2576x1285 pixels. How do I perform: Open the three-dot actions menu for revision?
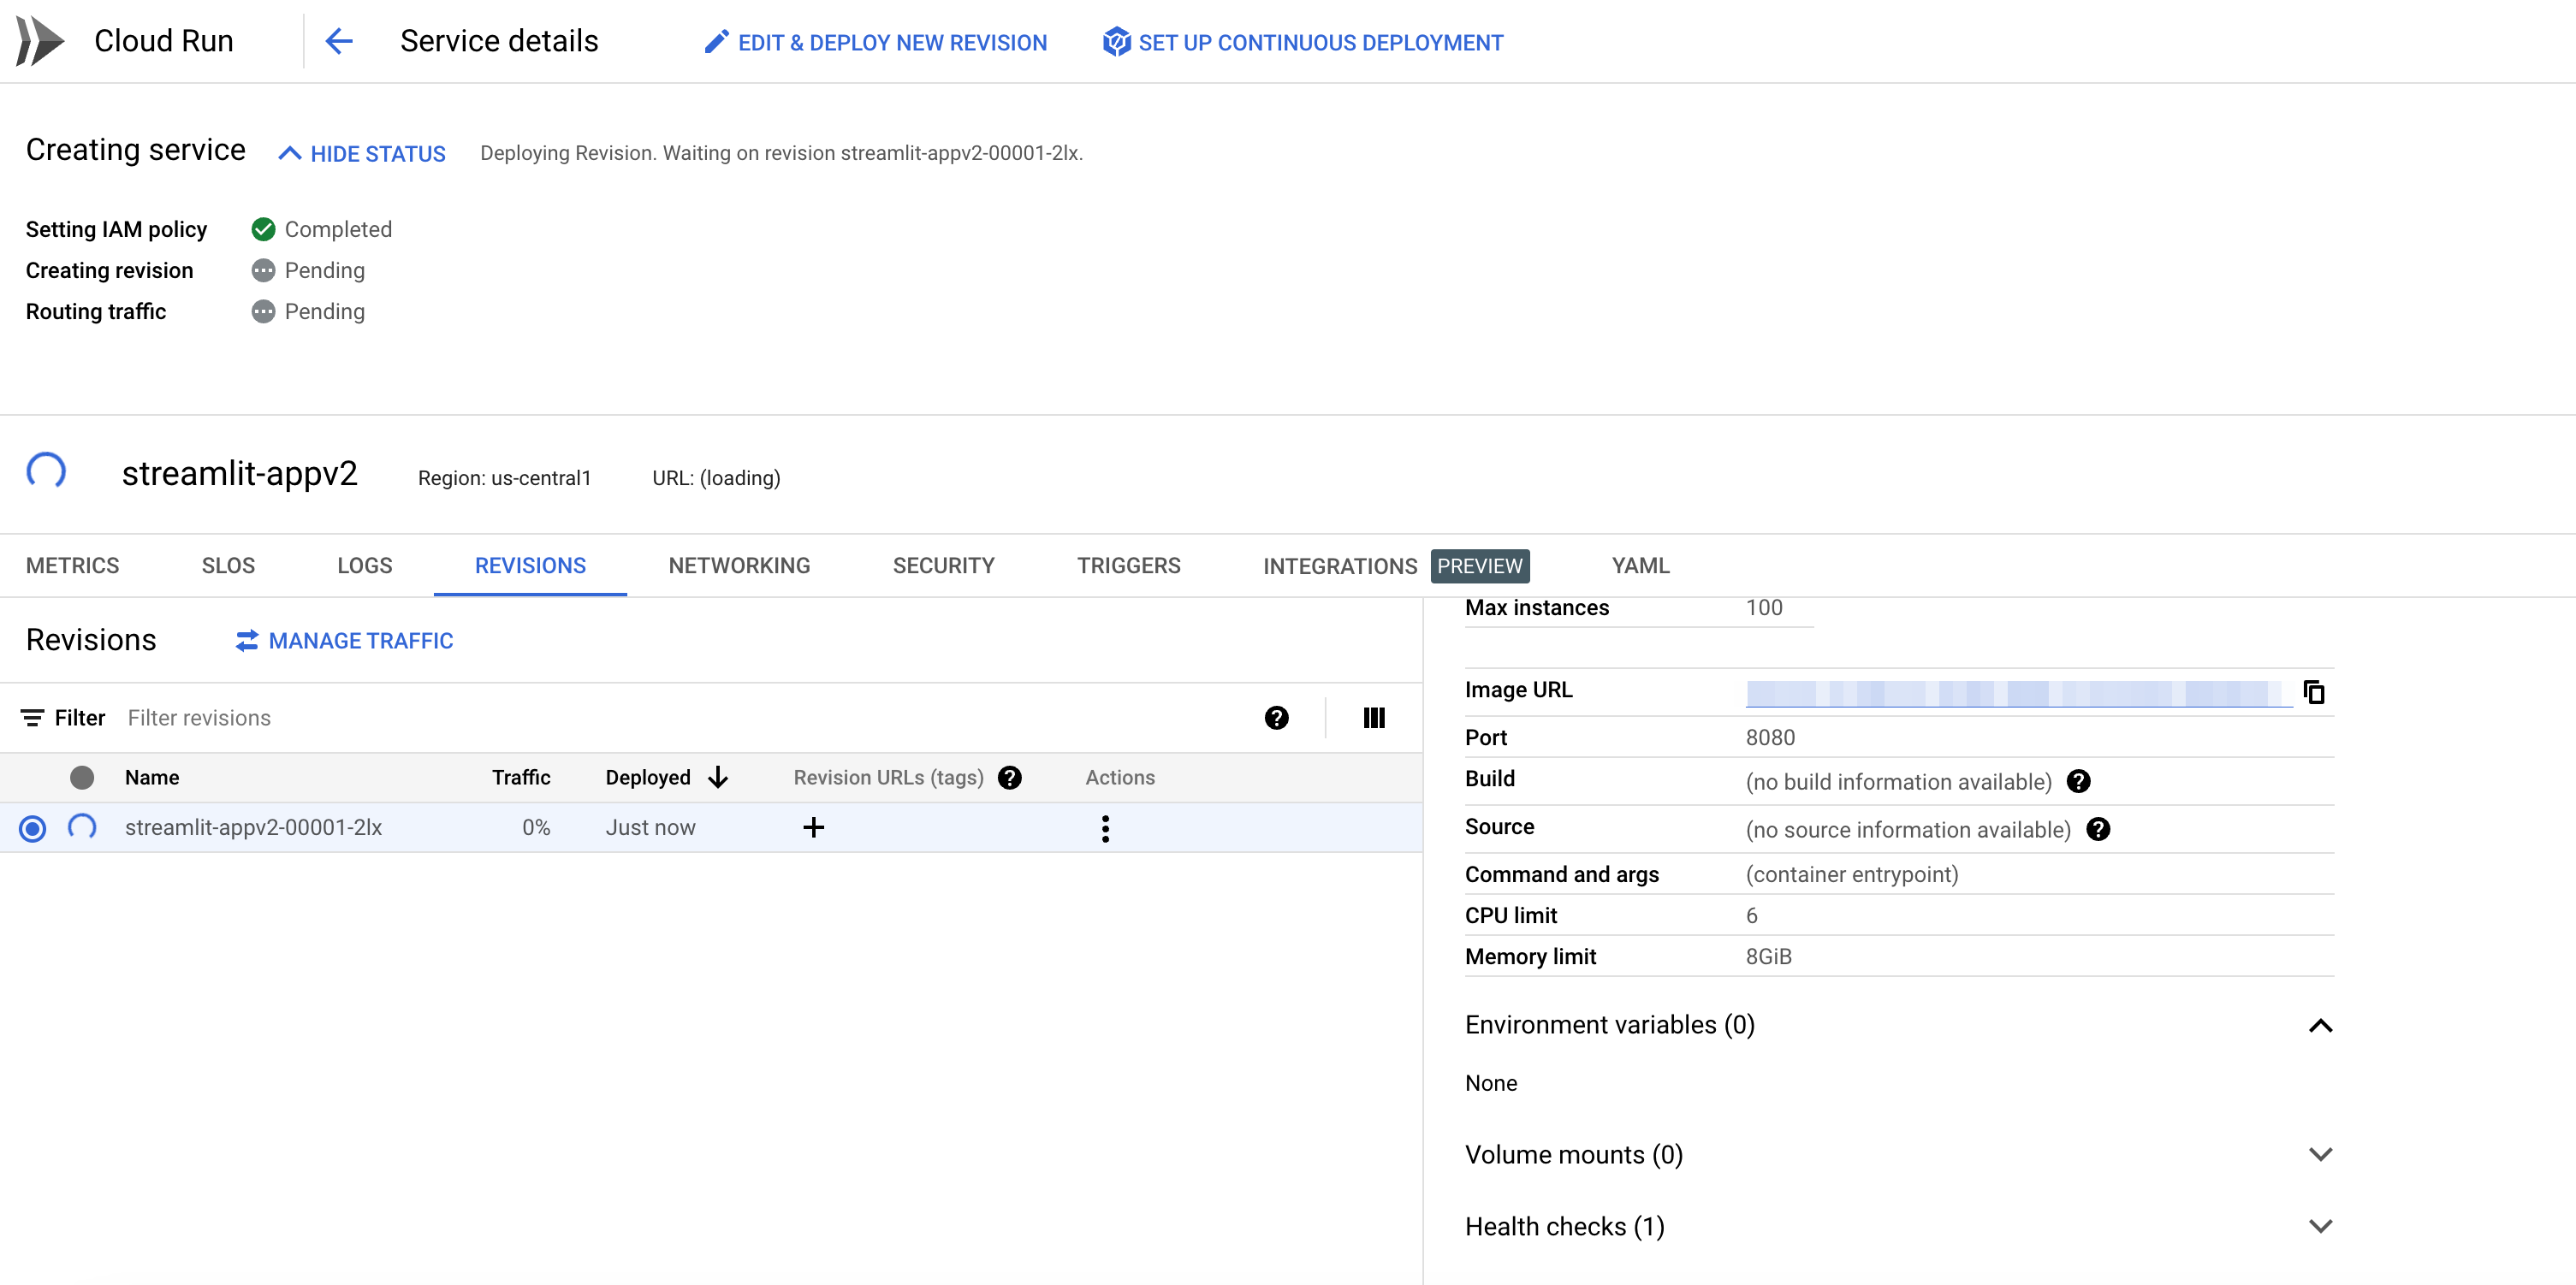[x=1105, y=828]
